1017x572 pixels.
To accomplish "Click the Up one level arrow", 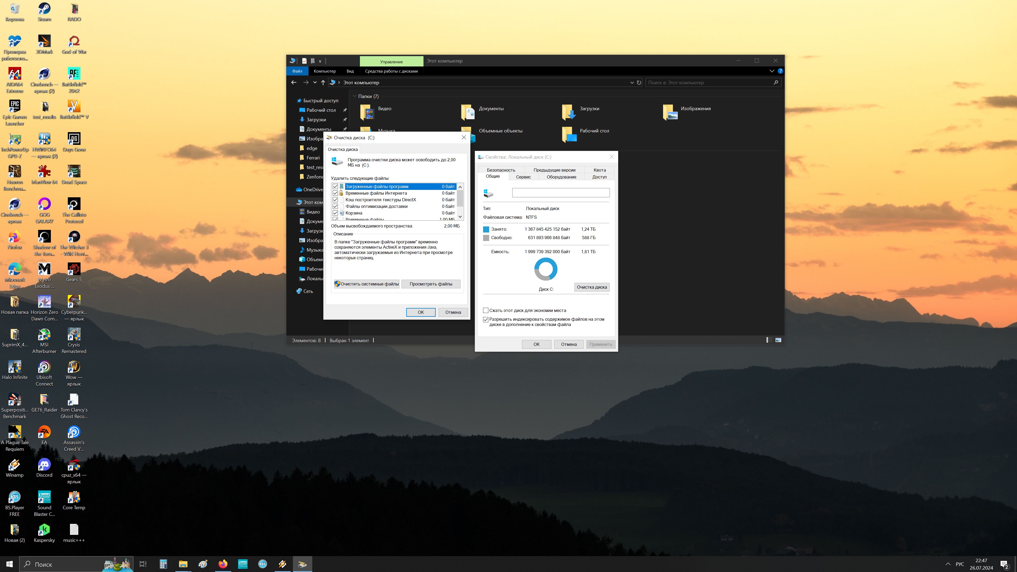I will (x=323, y=83).
